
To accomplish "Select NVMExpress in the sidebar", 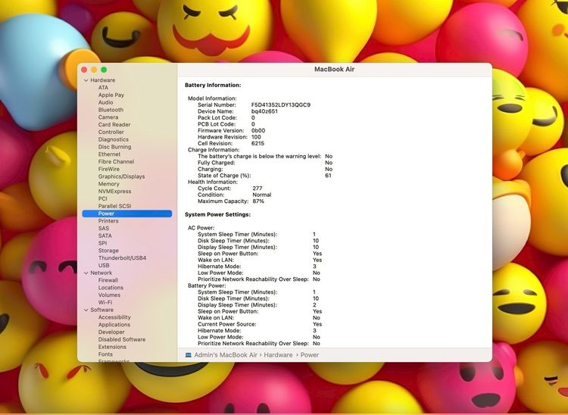I will [115, 192].
